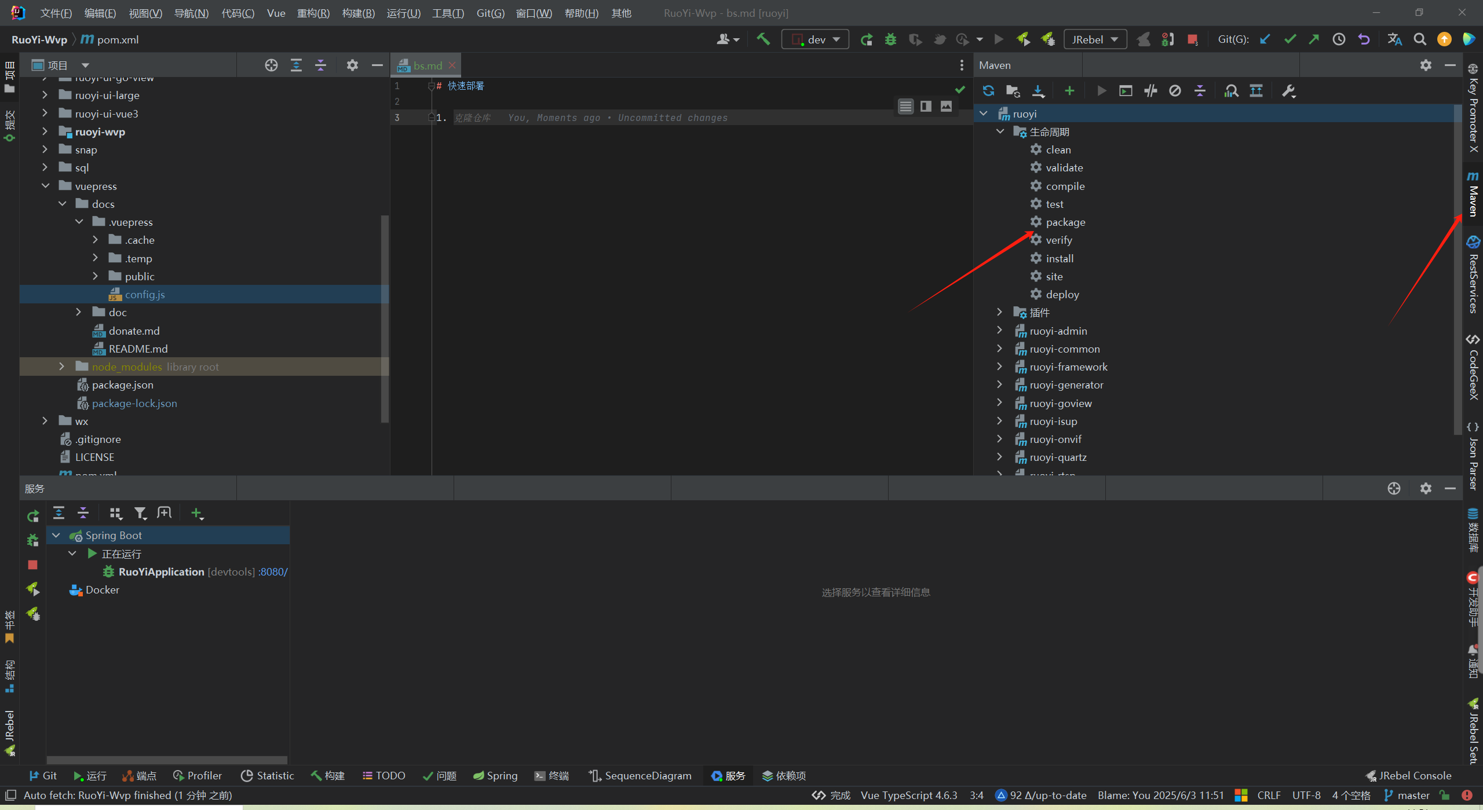The image size is (1483, 810).
Task: Click the Git rollback arrow icon
Action: point(1364,39)
